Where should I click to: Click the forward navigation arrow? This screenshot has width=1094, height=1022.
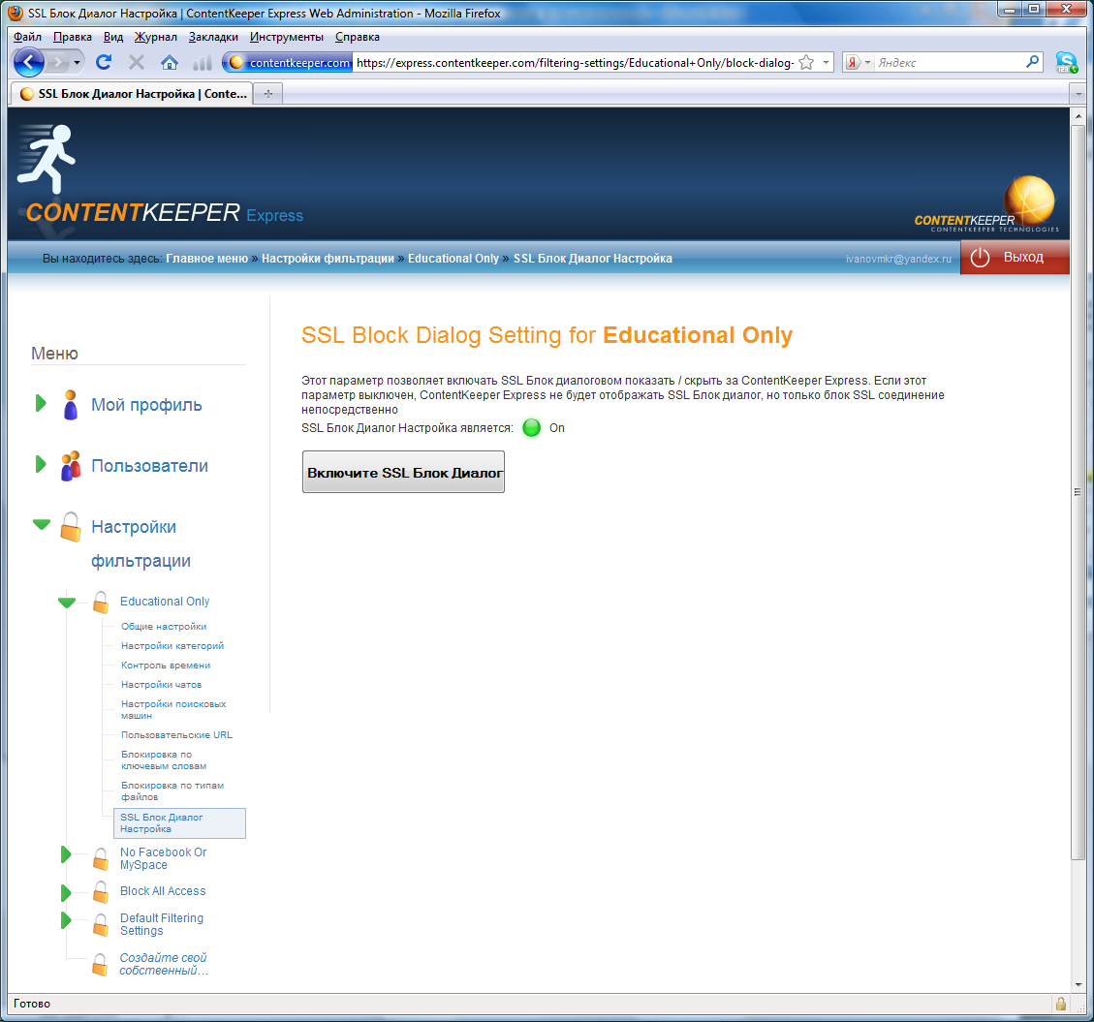[58, 63]
